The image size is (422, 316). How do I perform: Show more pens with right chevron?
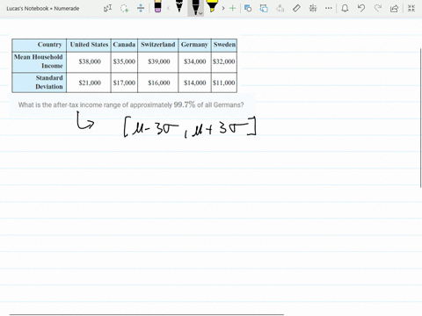tap(223, 8)
